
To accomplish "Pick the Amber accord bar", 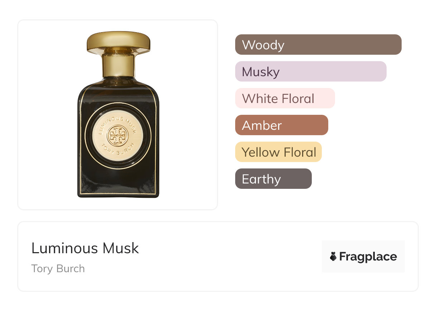I will 281,125.
